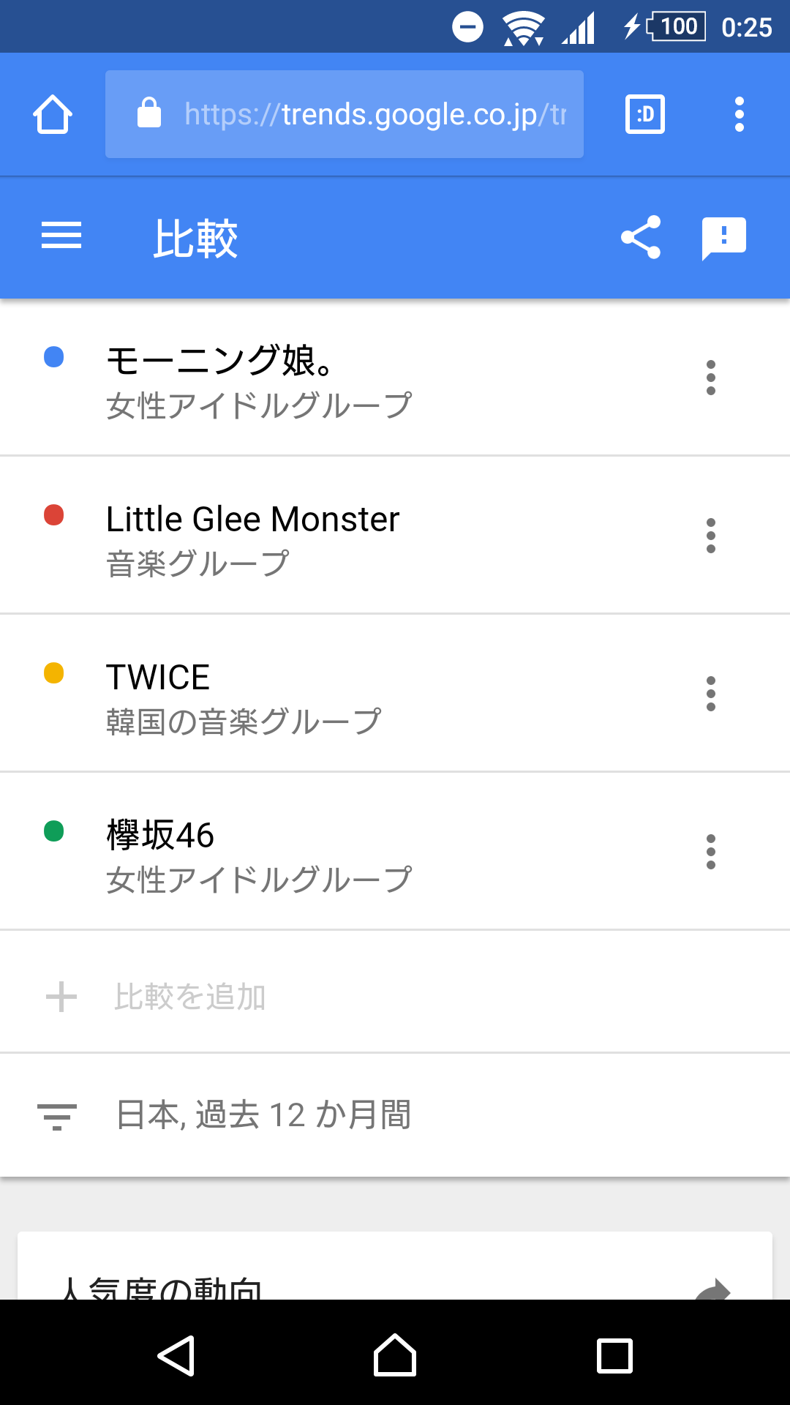This screenshot has height=1405, width=790.
Task: Tap the plus icon beside 比較を追加
Action: pos(61,997)
